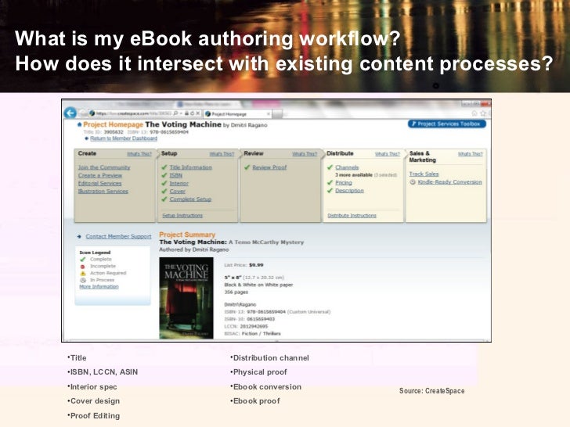
Task: Click green checkmark beside Review Proof
Action: click(247, 167)
